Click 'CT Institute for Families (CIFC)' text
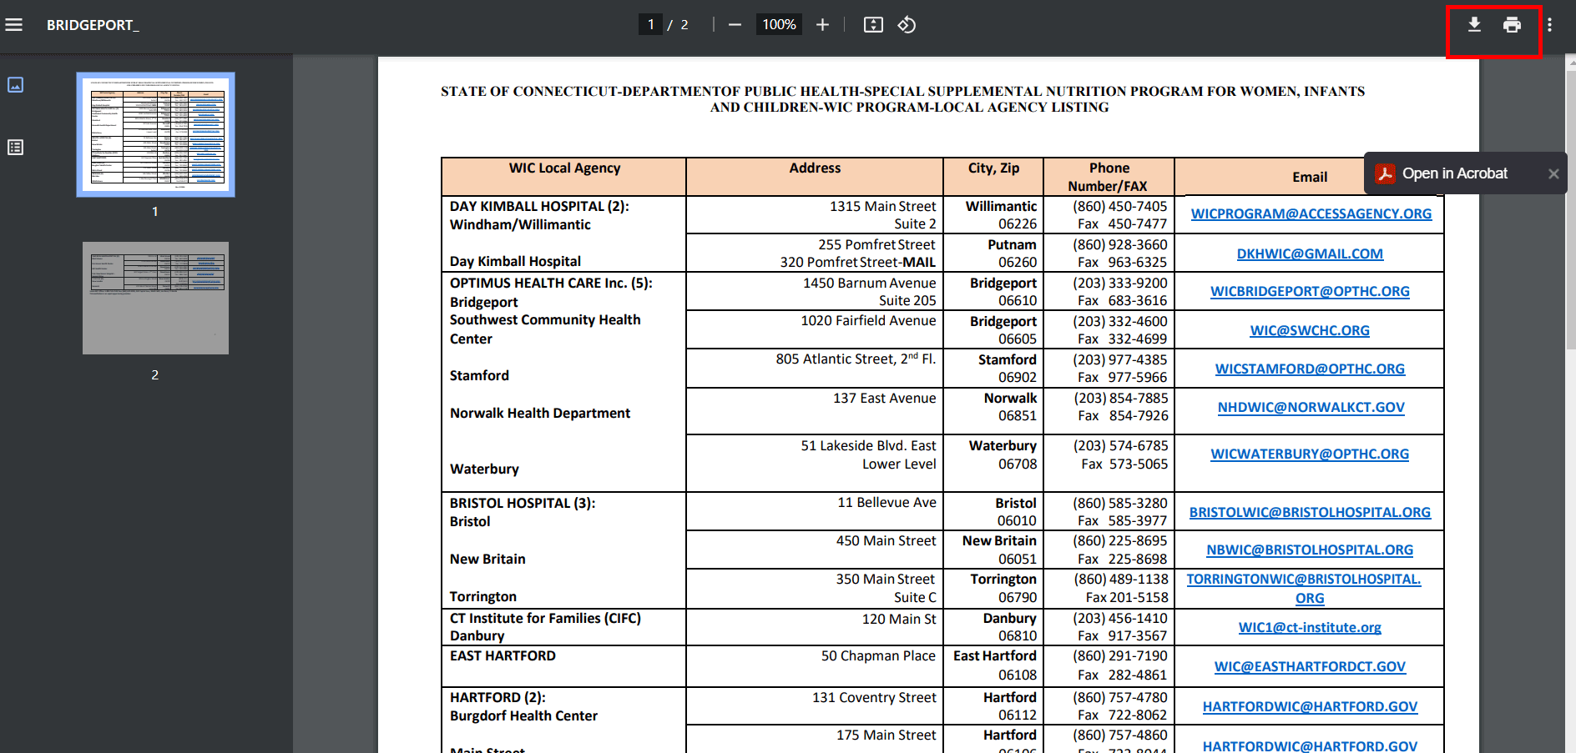Image resolution: width=1576 pixels, height=753 pixels. tap(545, 619)
